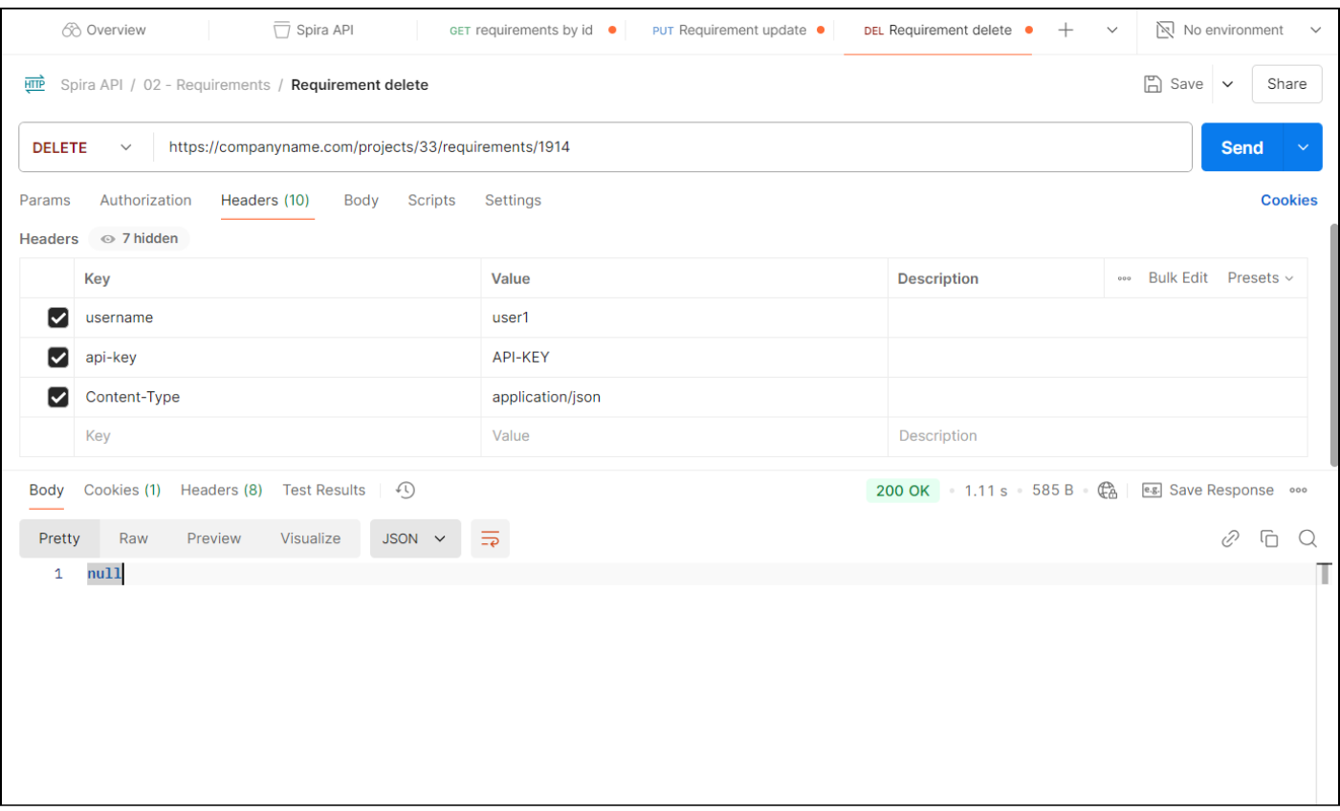Expand the open tabs list chevron

pos(1112,30)
